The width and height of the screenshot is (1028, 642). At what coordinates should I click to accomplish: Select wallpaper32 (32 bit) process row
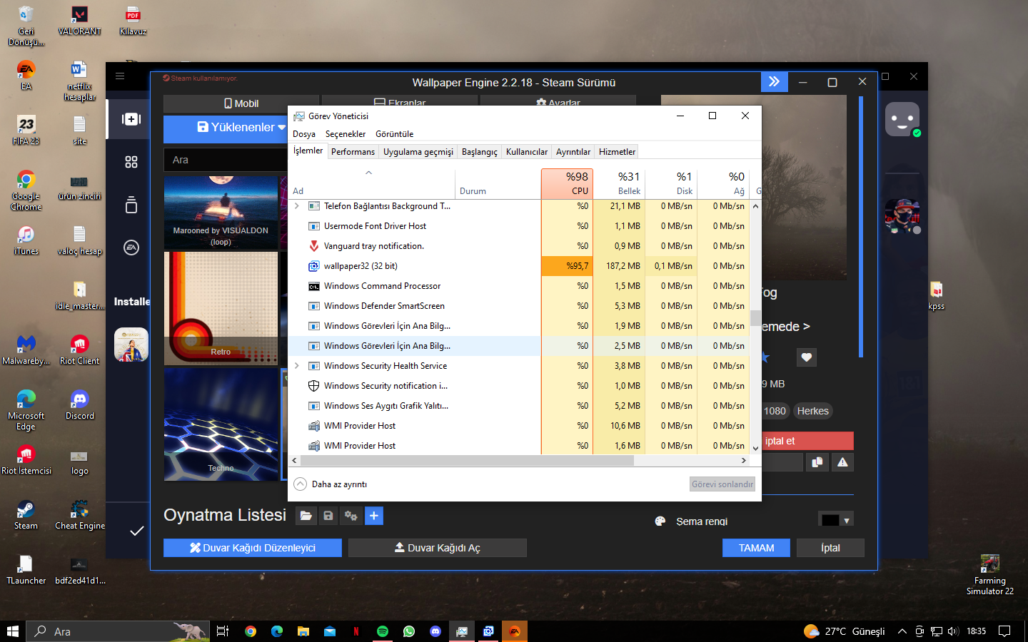pyautogui.click(x=518, y=266)
